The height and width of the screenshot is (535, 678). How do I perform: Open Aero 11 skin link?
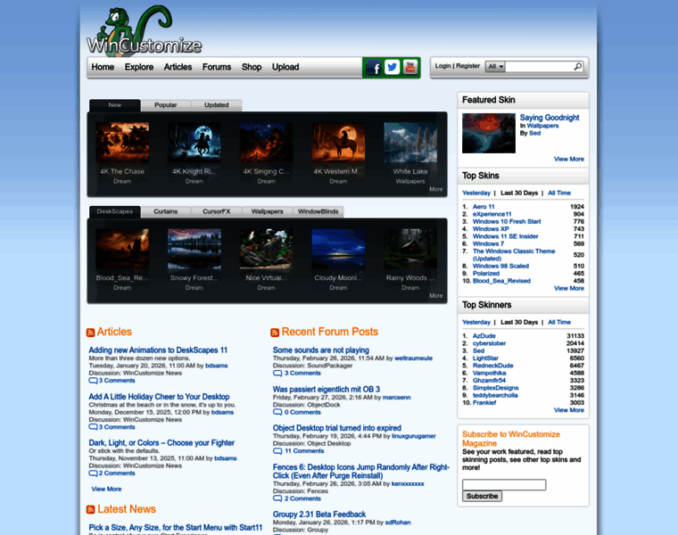(x=484, y=207)
